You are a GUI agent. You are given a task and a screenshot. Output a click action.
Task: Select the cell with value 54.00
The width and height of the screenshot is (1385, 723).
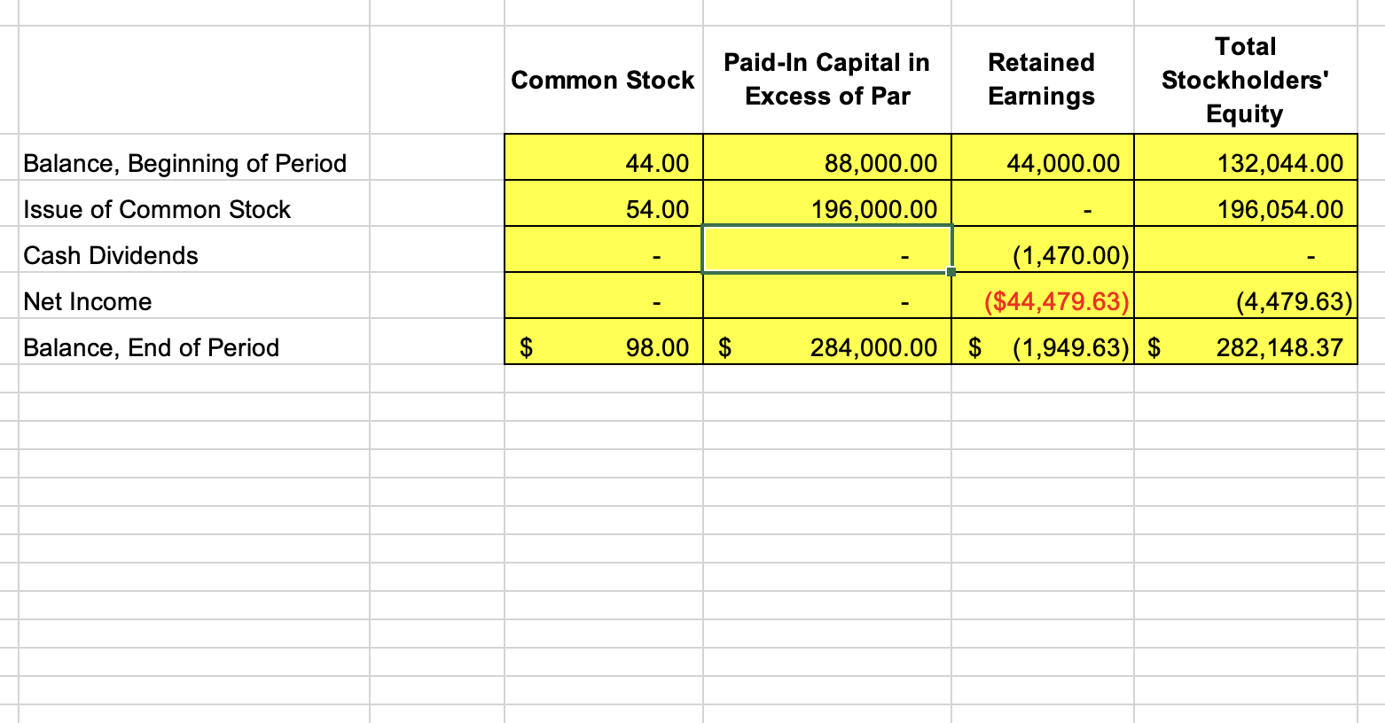point(603,209)
